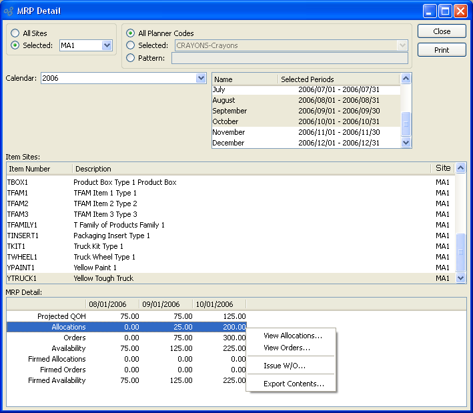The width and height of the screenshot is (473, 413).
Task: Click the Item Sites scrollbar thumb
Action: pyautogui.click(x=460, y=252)
